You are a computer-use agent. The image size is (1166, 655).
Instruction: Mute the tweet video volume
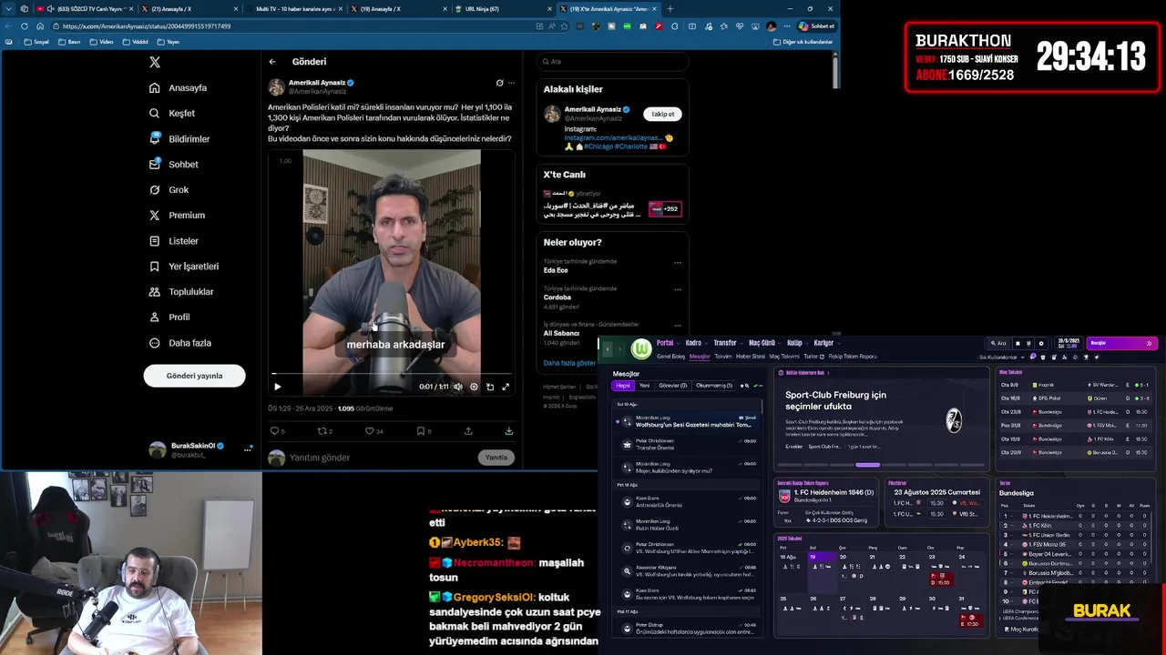point(458,387)
